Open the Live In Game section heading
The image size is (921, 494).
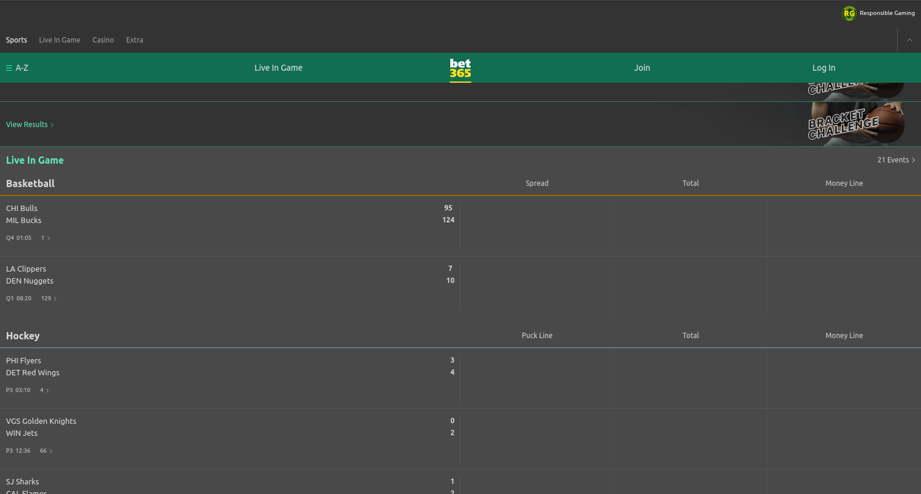[35, 160]
